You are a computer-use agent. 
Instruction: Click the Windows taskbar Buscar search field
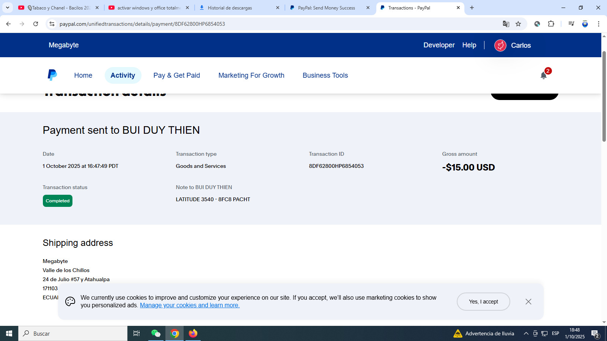click(73, 333)
